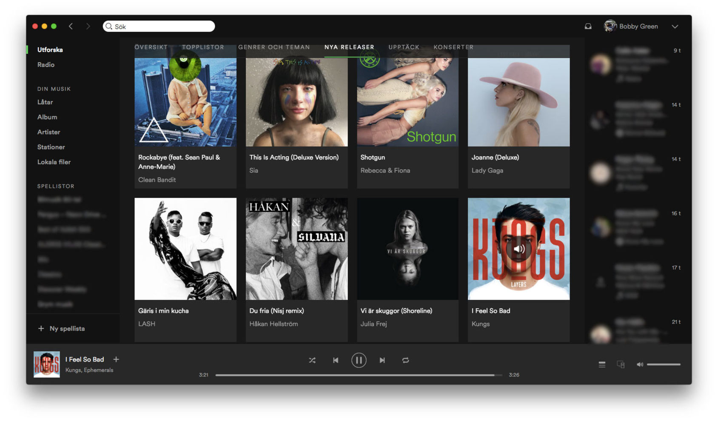
Task: Open Radio in the sidebar
Action: click(x=46, y=65)
